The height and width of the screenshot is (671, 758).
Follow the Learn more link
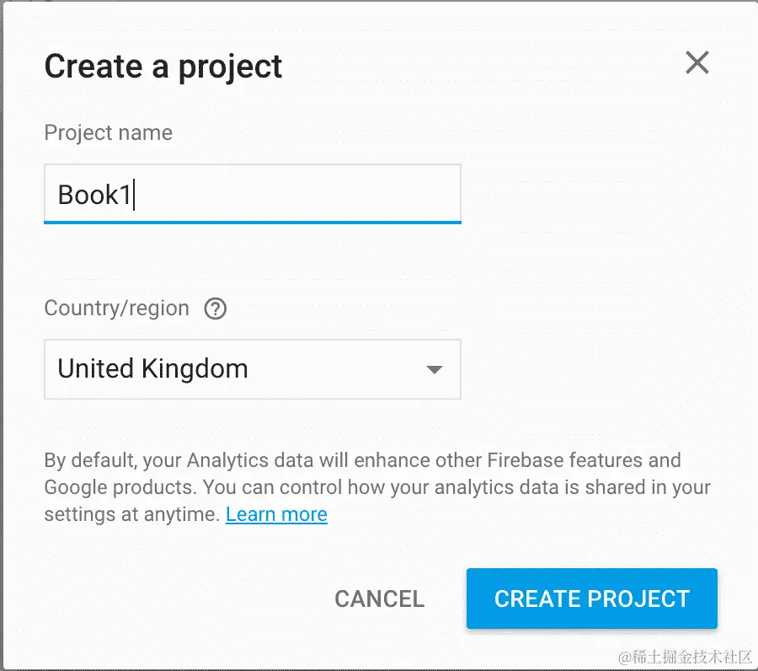276,514
